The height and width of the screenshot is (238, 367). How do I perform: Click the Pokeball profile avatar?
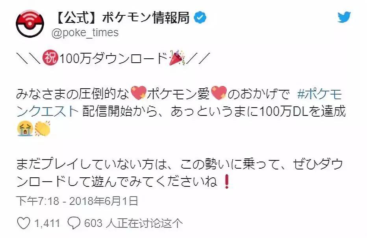pyautogui.click(x=30, y=24)
